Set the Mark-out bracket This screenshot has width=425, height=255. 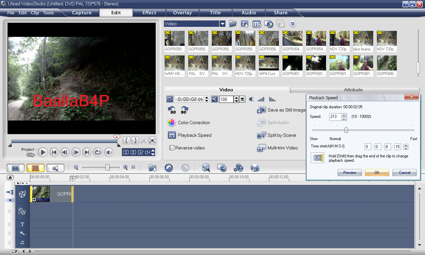tap(135, 140)
